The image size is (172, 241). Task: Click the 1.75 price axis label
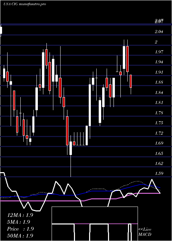tap(159, 123)
